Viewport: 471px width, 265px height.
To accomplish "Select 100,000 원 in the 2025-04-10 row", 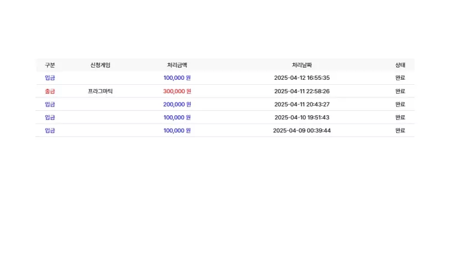I will (x=177, y=118).
